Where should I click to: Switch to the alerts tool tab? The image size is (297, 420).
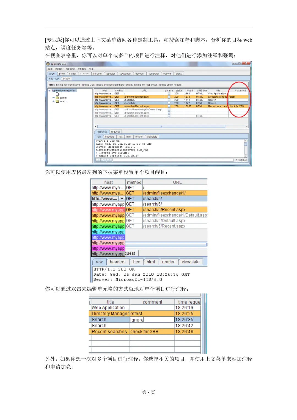click(x=179, y=74)
